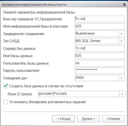128x126 pixels.
Task: Enable scheduled jobs lock checkbox
Action: pyautogui.click(x=6, y=102)
